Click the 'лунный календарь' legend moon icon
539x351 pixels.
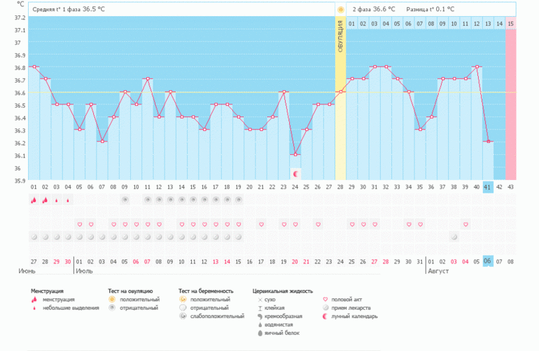point(325,316)
